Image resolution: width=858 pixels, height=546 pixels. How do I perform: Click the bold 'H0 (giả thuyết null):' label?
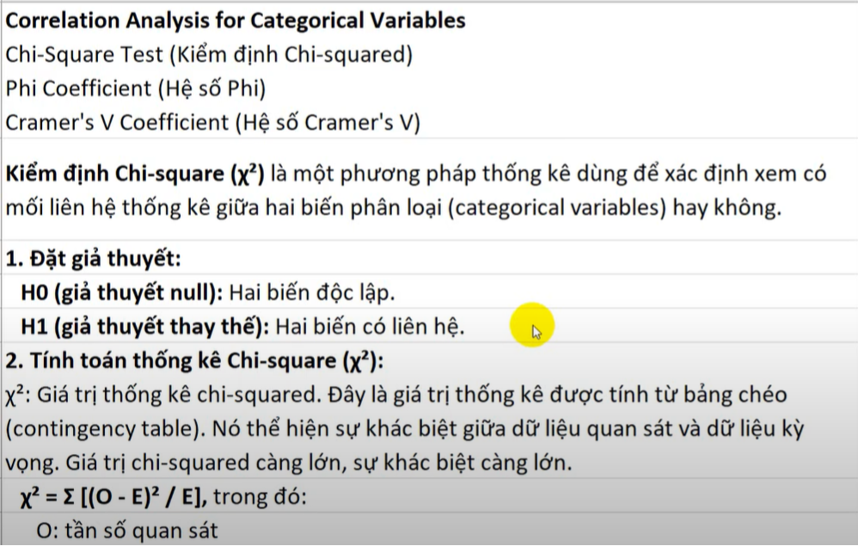coord(122,291)
